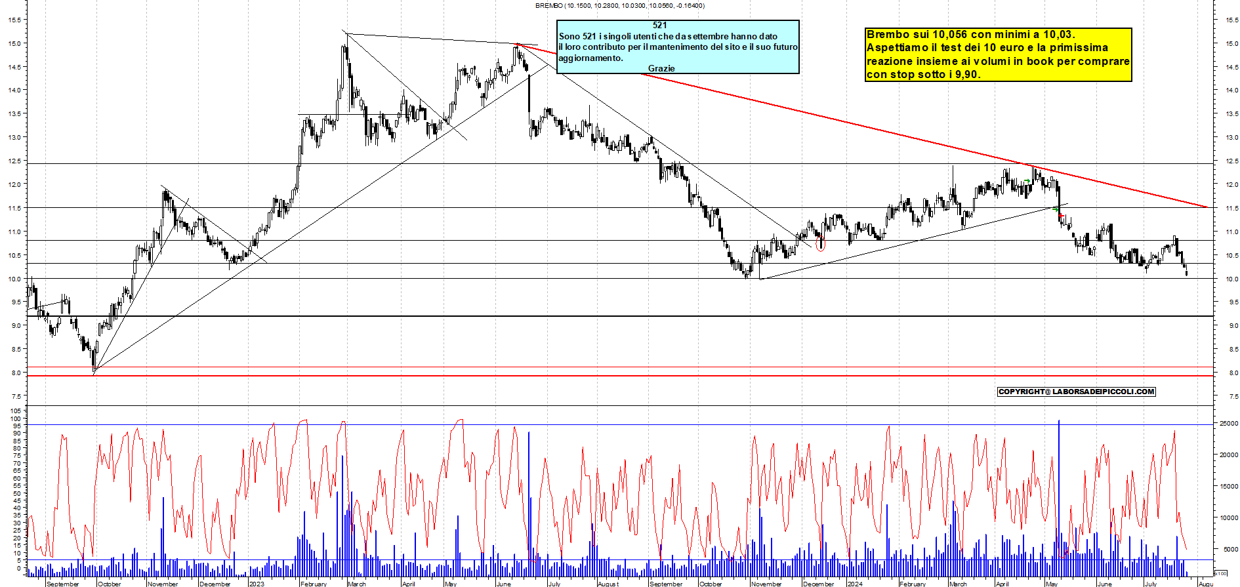Click the "45" oscillator axis value
The width and height of the screenshot is (1240, 587).
[x=17, y=500]
